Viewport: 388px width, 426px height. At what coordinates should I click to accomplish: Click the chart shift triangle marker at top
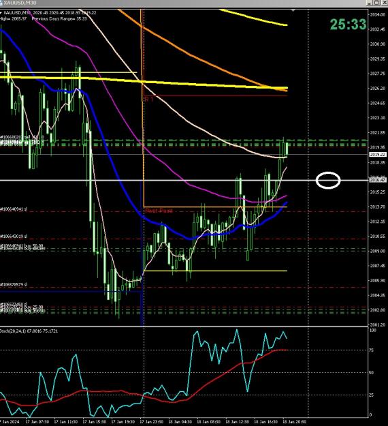[x=293, y=10]
